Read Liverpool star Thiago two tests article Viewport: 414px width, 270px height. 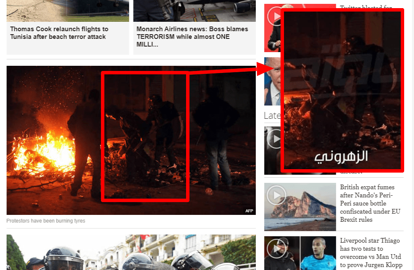(371, 252)
